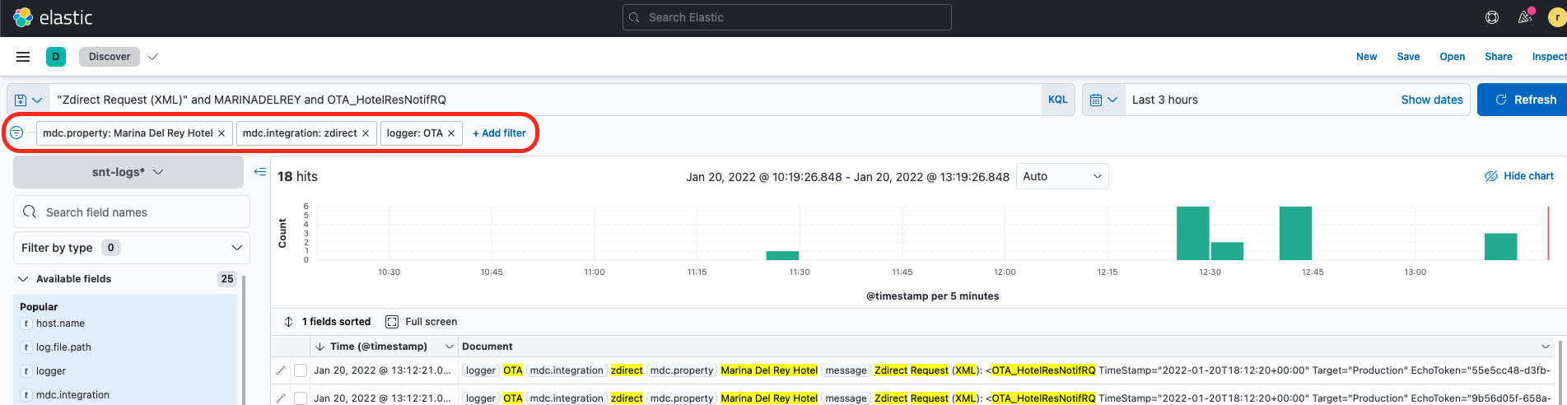Hide the histogram chart
The width and height of the screenshot is (1567, 405).
coord(1518,176)
